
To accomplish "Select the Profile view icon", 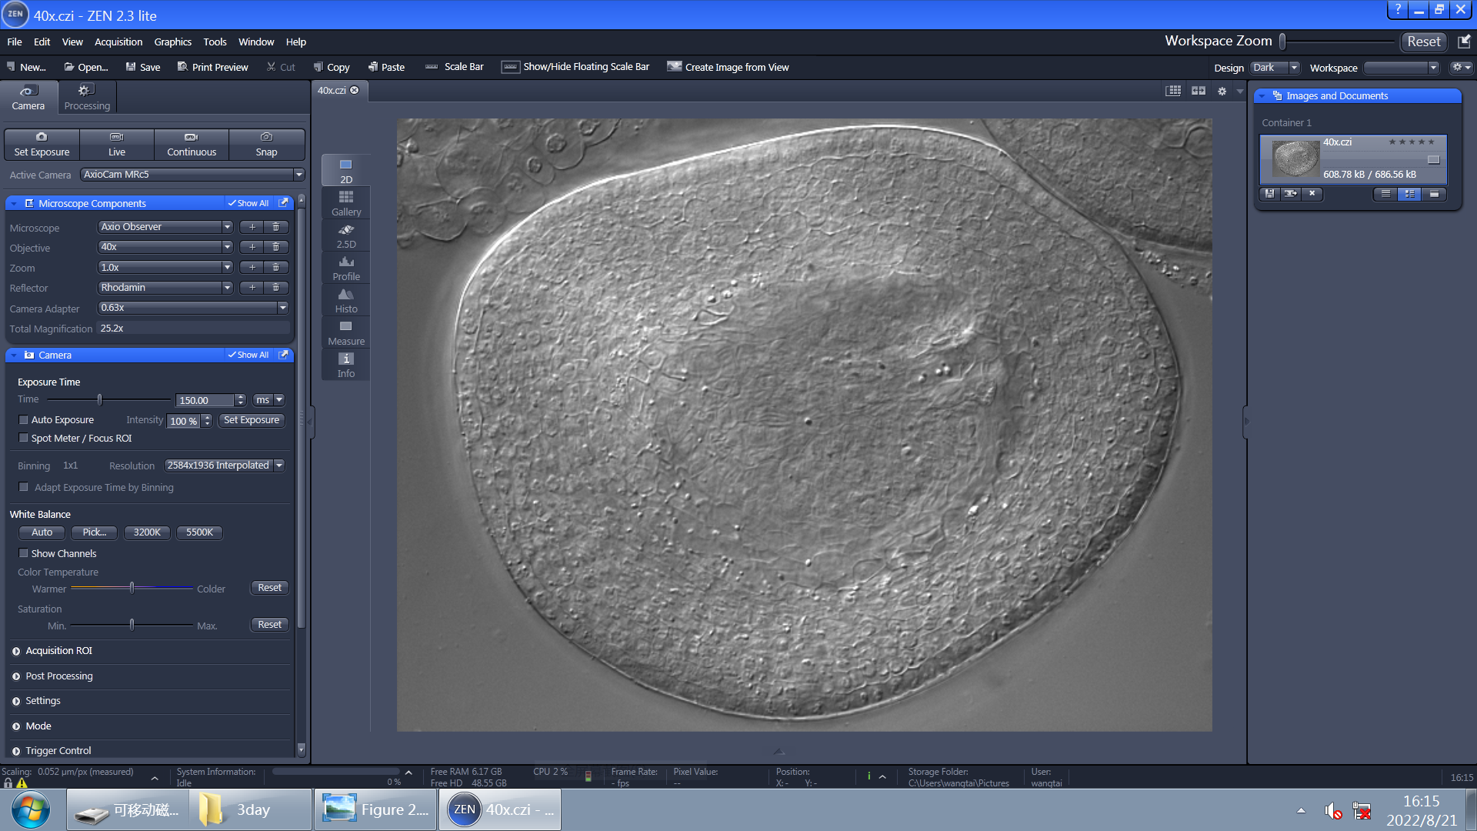I will coord(345,268).
